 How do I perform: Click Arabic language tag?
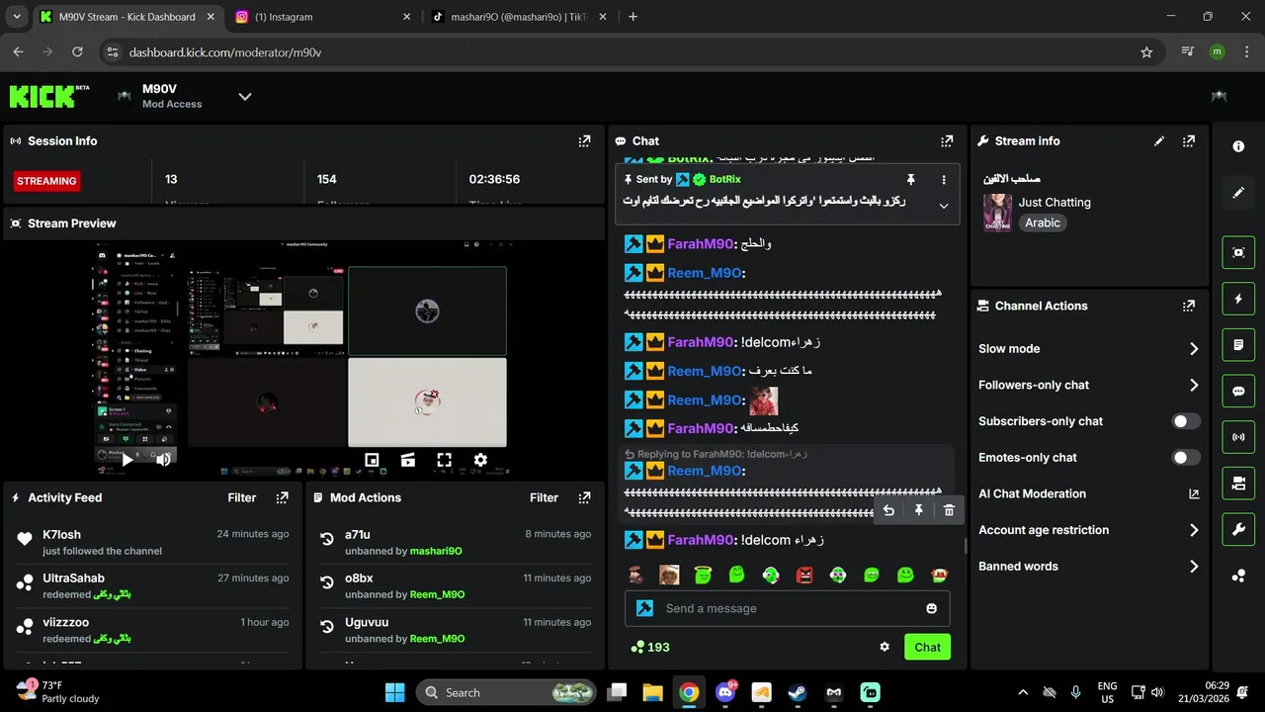pos(1043,223)
